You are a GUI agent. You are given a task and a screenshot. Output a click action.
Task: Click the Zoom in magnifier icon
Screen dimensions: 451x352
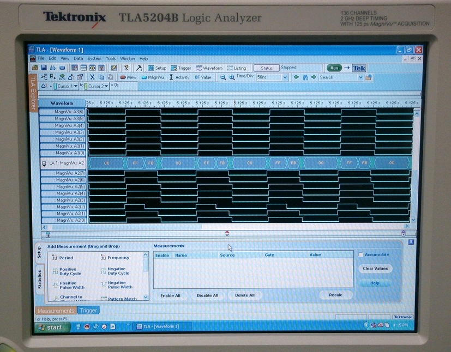tap(232, 77)
